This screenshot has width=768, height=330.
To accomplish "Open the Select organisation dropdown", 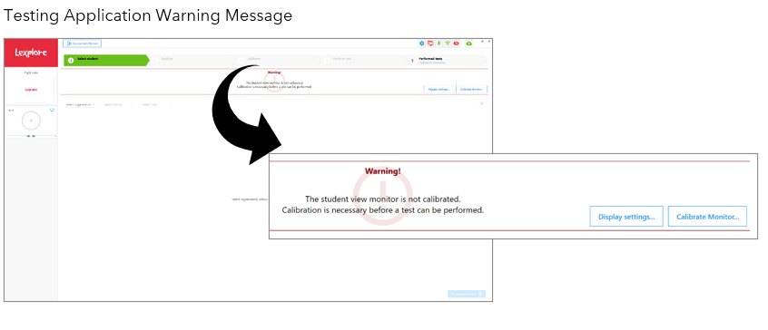I will (x=80, y=104).
